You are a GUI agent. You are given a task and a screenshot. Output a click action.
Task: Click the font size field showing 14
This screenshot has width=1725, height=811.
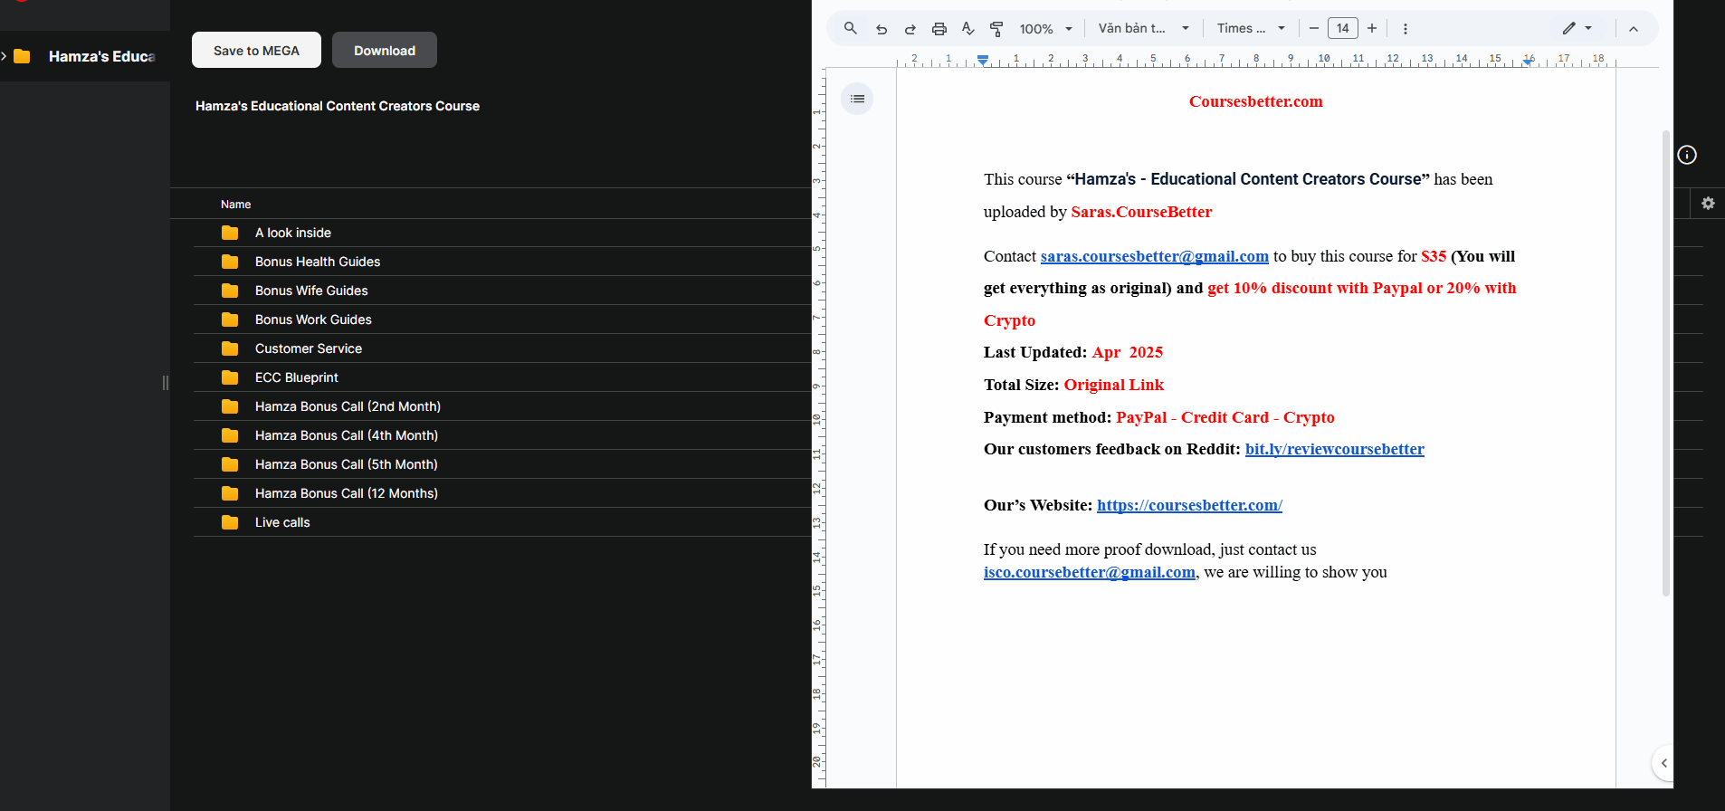(x=1343, y=29)
